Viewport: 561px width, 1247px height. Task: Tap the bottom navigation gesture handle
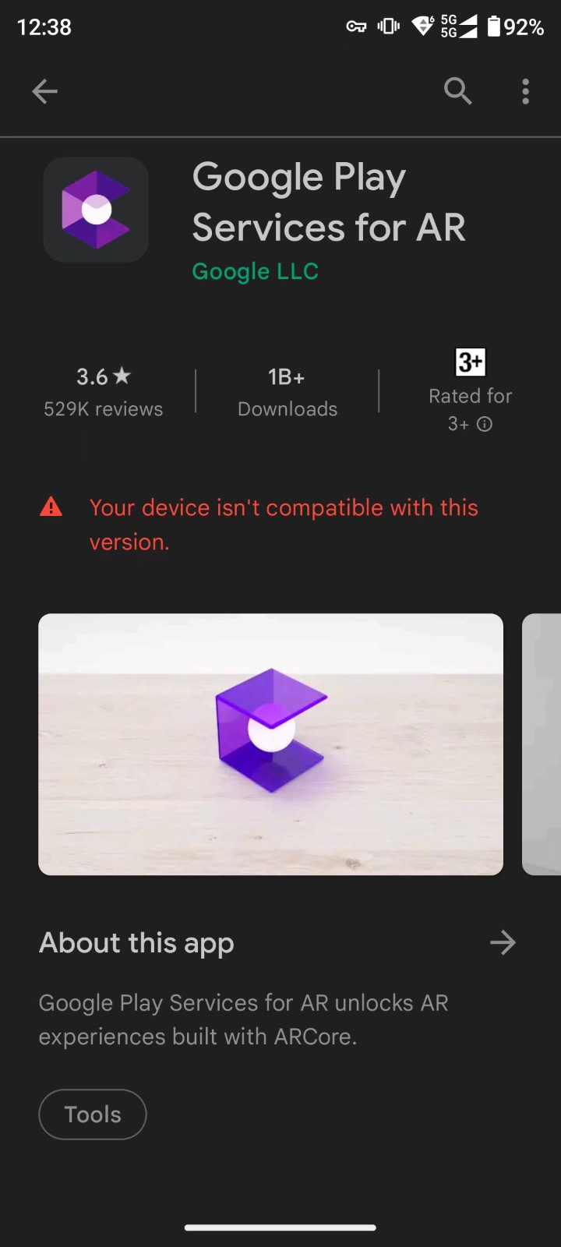[x=280, y=1228]
